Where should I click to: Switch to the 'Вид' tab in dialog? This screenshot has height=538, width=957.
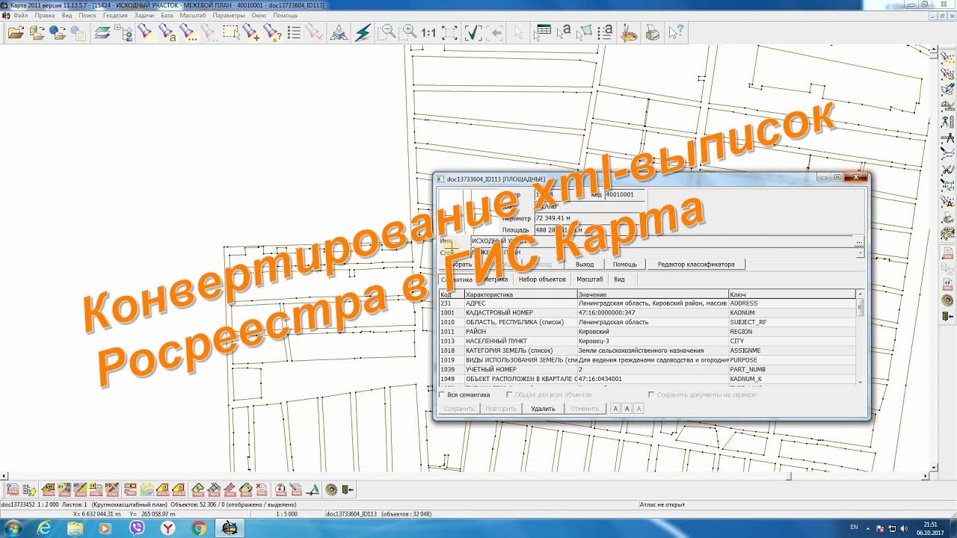point(619,279)
